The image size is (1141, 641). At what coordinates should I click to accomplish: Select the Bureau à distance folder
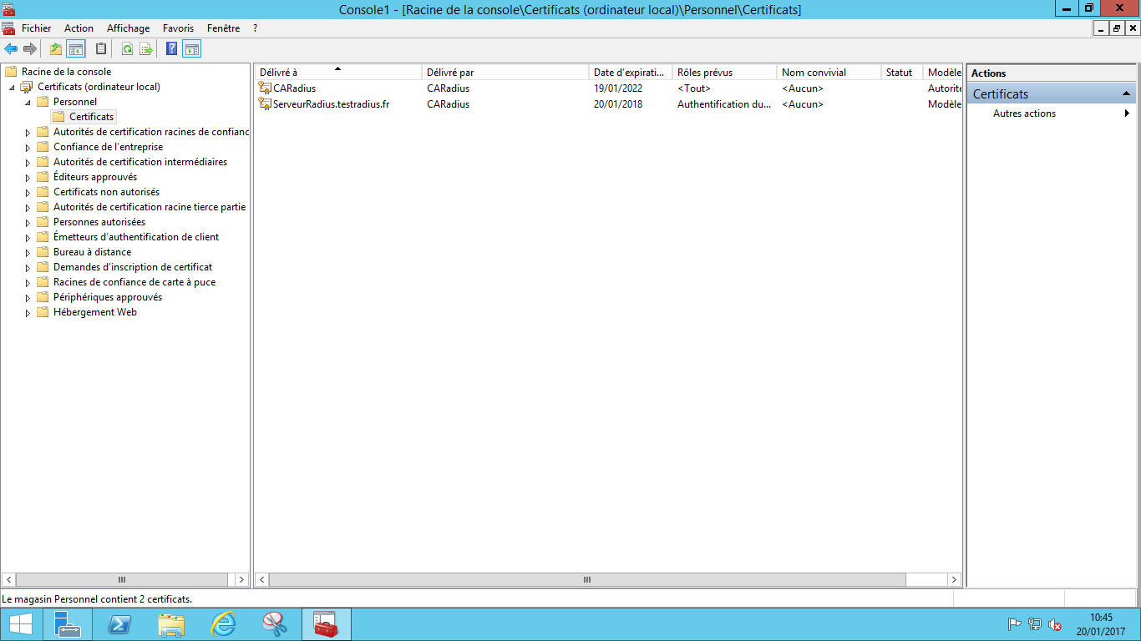pos(92,252)
